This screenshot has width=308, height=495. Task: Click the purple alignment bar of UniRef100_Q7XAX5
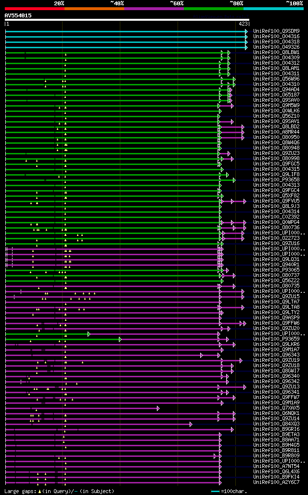[x=81, y=409]
